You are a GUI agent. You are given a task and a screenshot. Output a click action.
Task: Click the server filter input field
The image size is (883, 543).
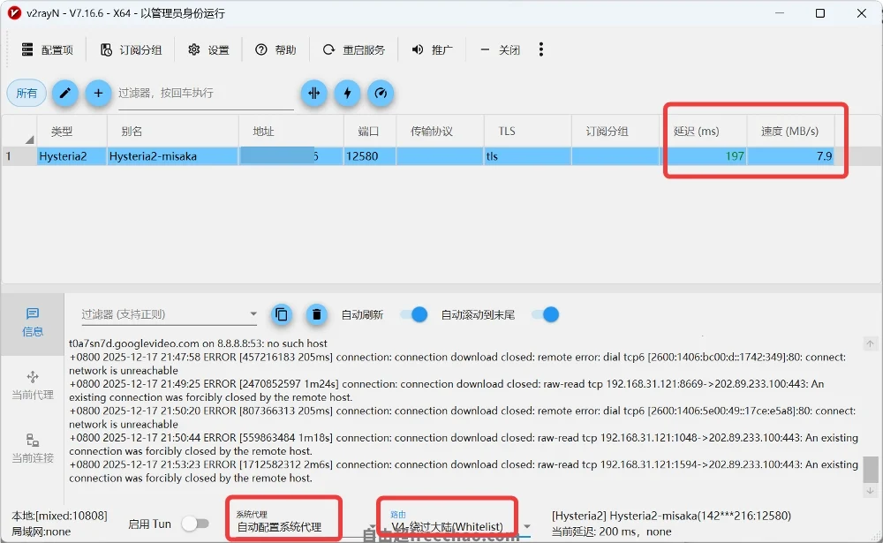coord(205,94)
